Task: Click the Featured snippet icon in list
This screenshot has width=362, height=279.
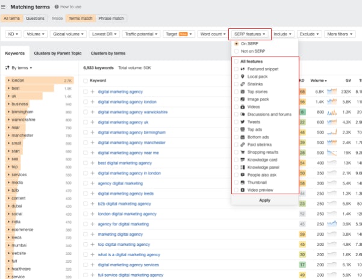Action: pos(242,69)
